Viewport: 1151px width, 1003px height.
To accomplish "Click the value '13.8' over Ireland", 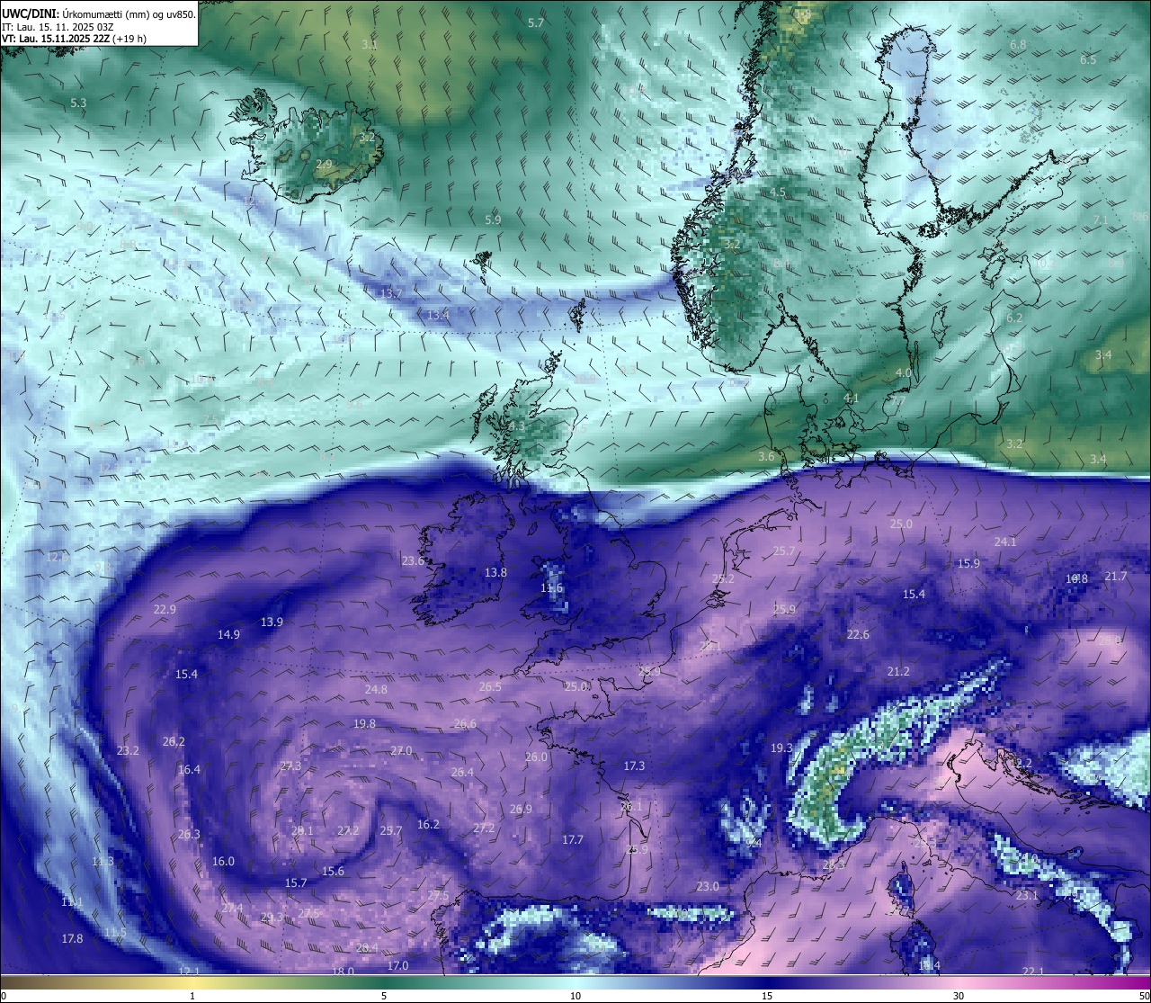I will 495,572.
